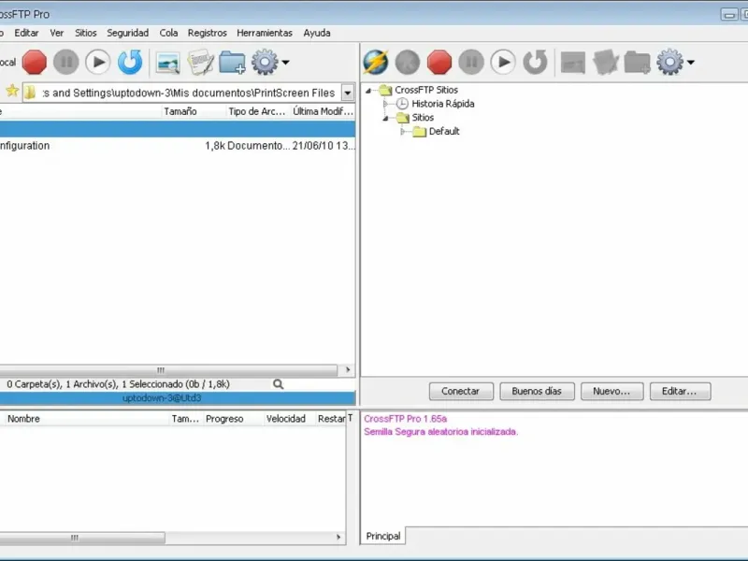The height and width of the screenshot is (561, 748).
Task: Click the Editar... button
Action: point(680,391)
